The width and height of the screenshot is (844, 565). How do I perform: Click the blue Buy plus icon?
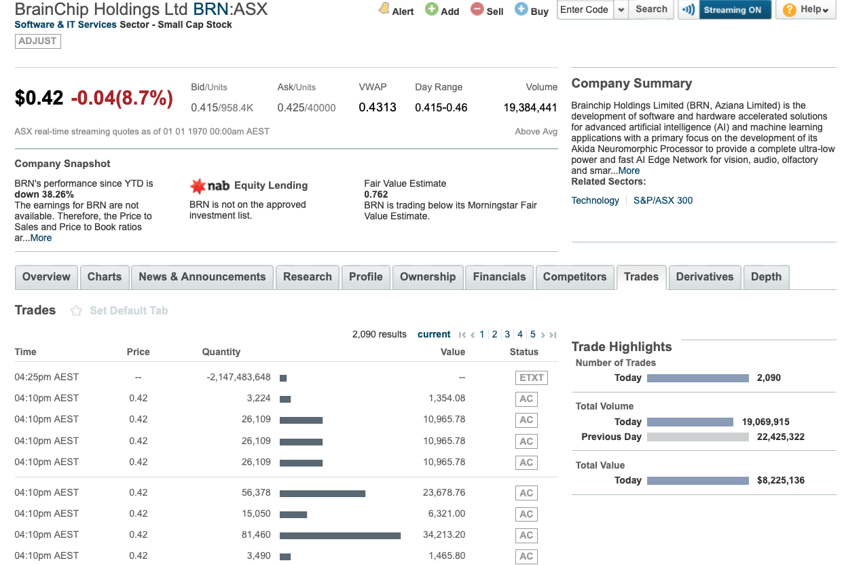(521, 10)
